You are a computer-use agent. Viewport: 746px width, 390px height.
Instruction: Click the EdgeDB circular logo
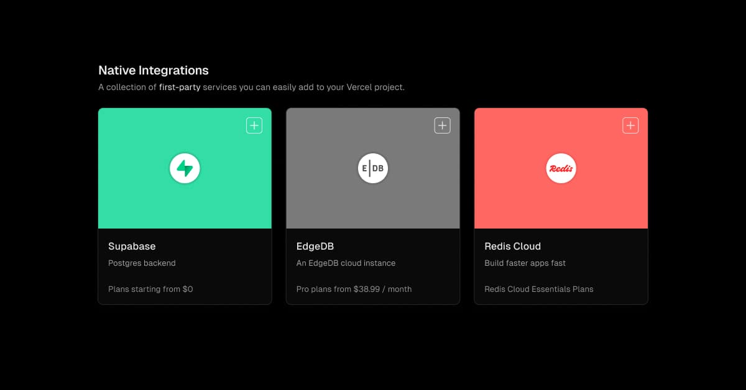[373, 168]
